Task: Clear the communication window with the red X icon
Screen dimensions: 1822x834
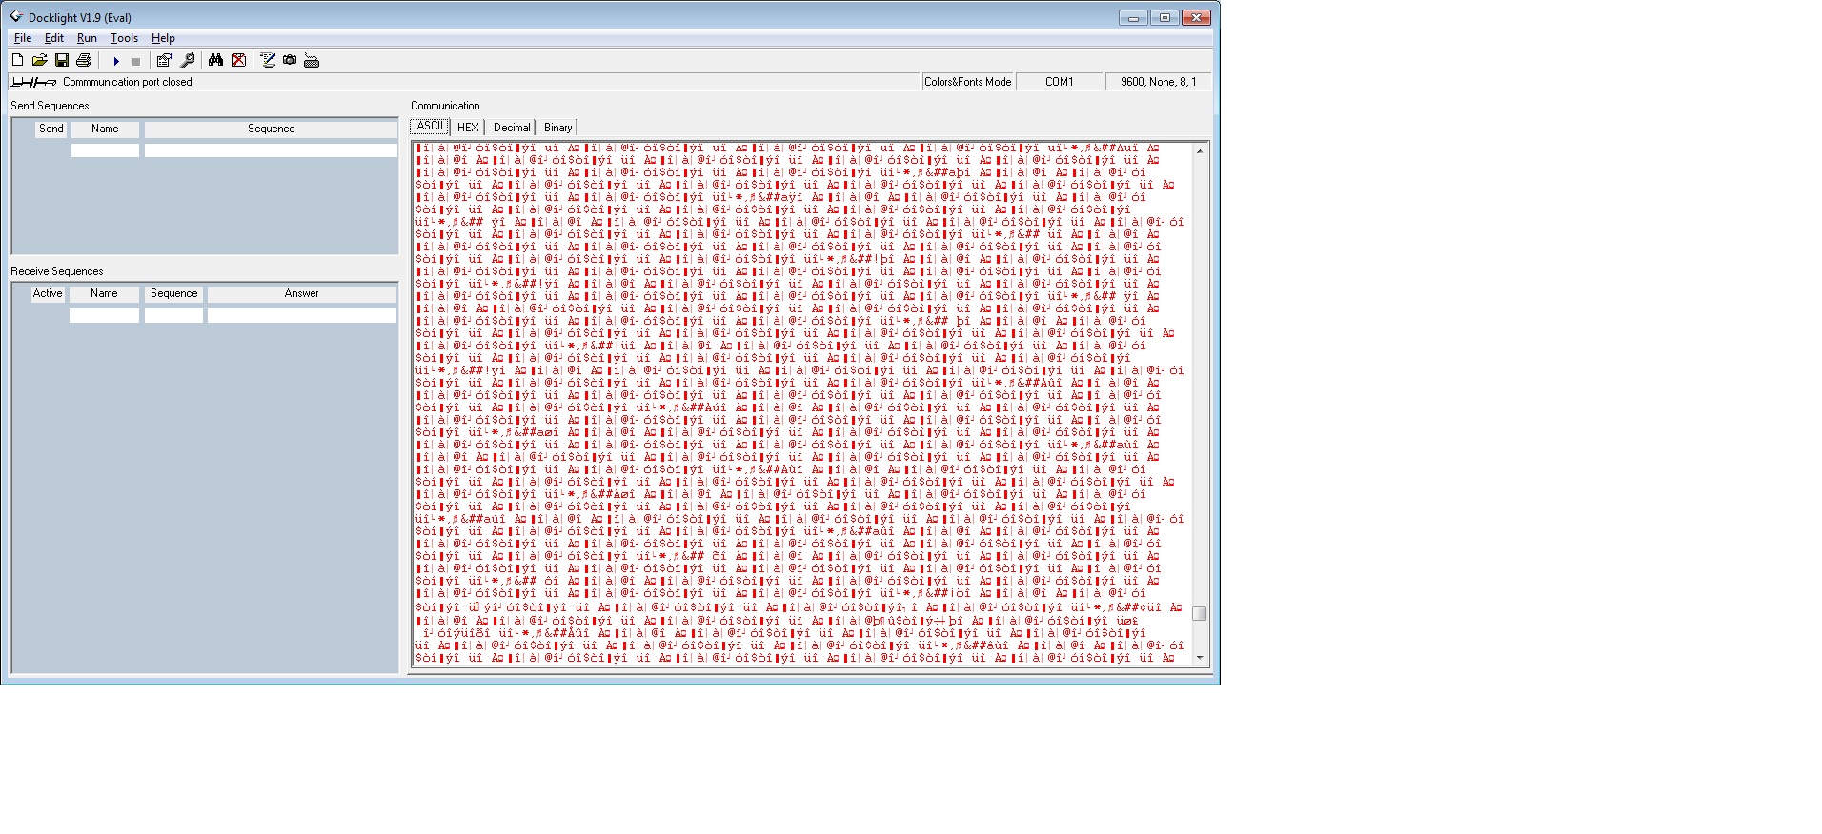Action: [239, 60]
